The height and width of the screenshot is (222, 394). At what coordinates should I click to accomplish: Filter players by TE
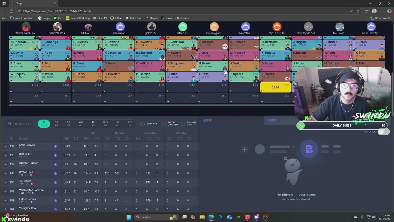(x=93, y=124)
